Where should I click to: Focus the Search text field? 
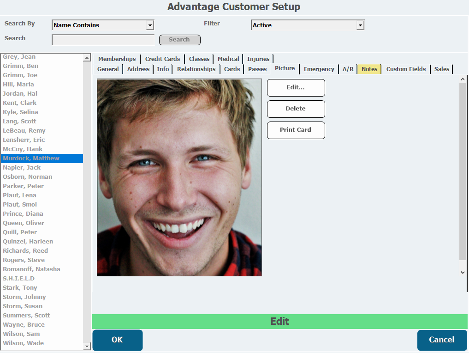pyautogui.click(x=103, y=40)
